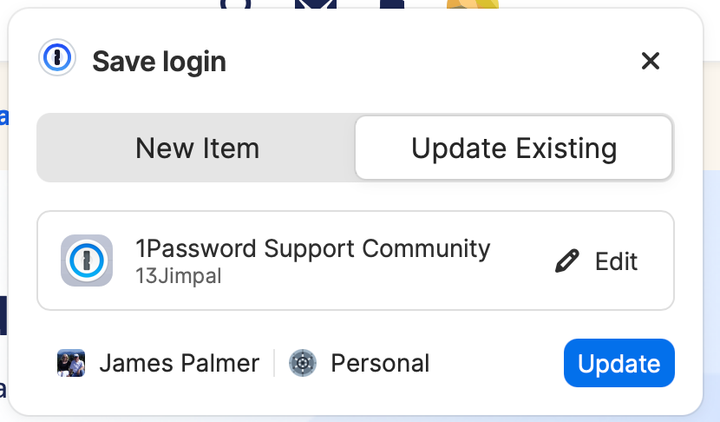The width and height of the screenshot is (720, 422).
Task: Click the Personal vault gear icon
Action: (x=303, y=363)
